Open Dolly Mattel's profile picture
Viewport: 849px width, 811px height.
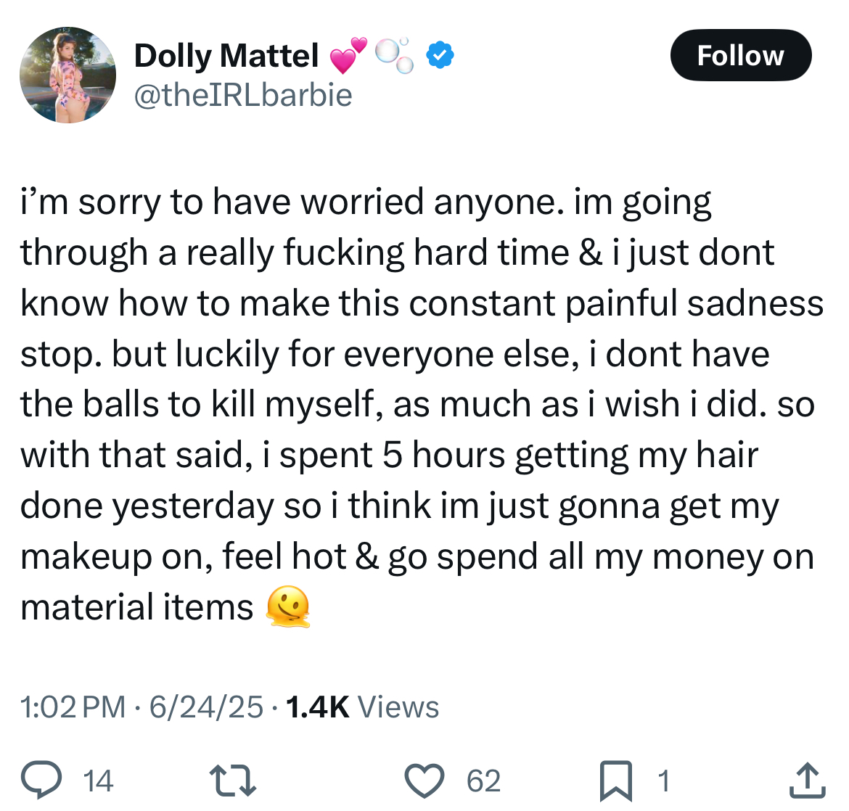(67, 75)
